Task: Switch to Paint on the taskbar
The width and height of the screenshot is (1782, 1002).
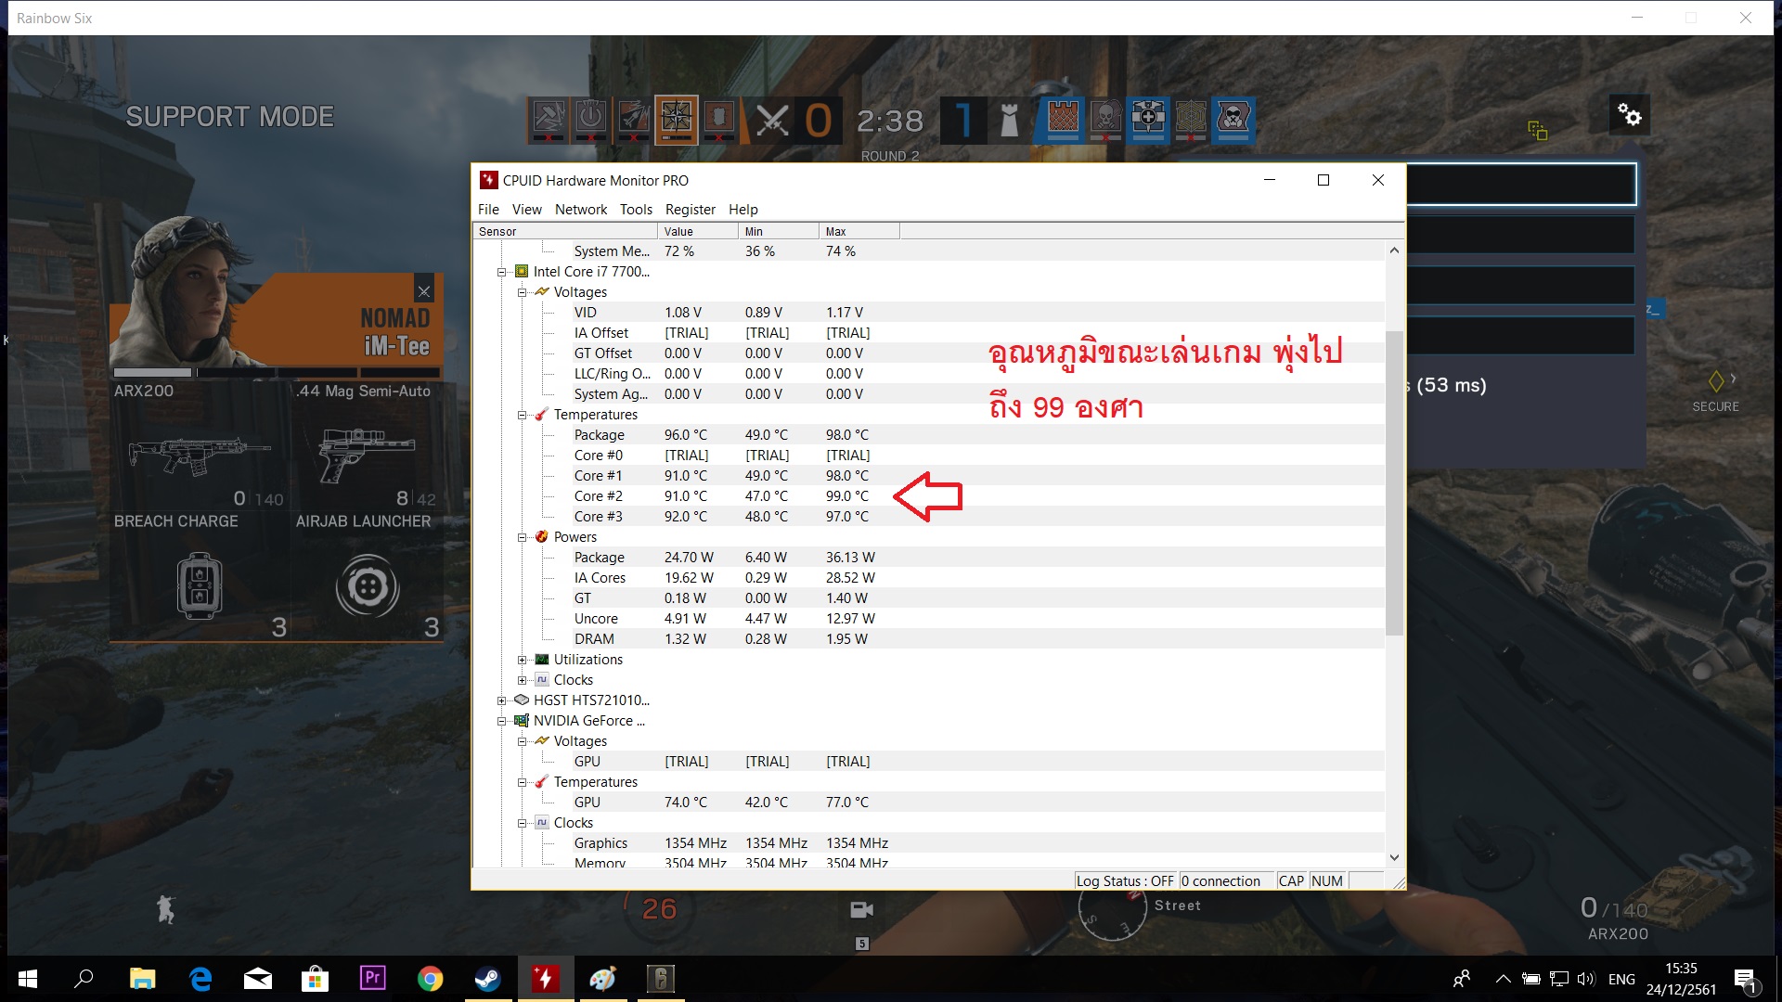Action: [x=603, y=979]
